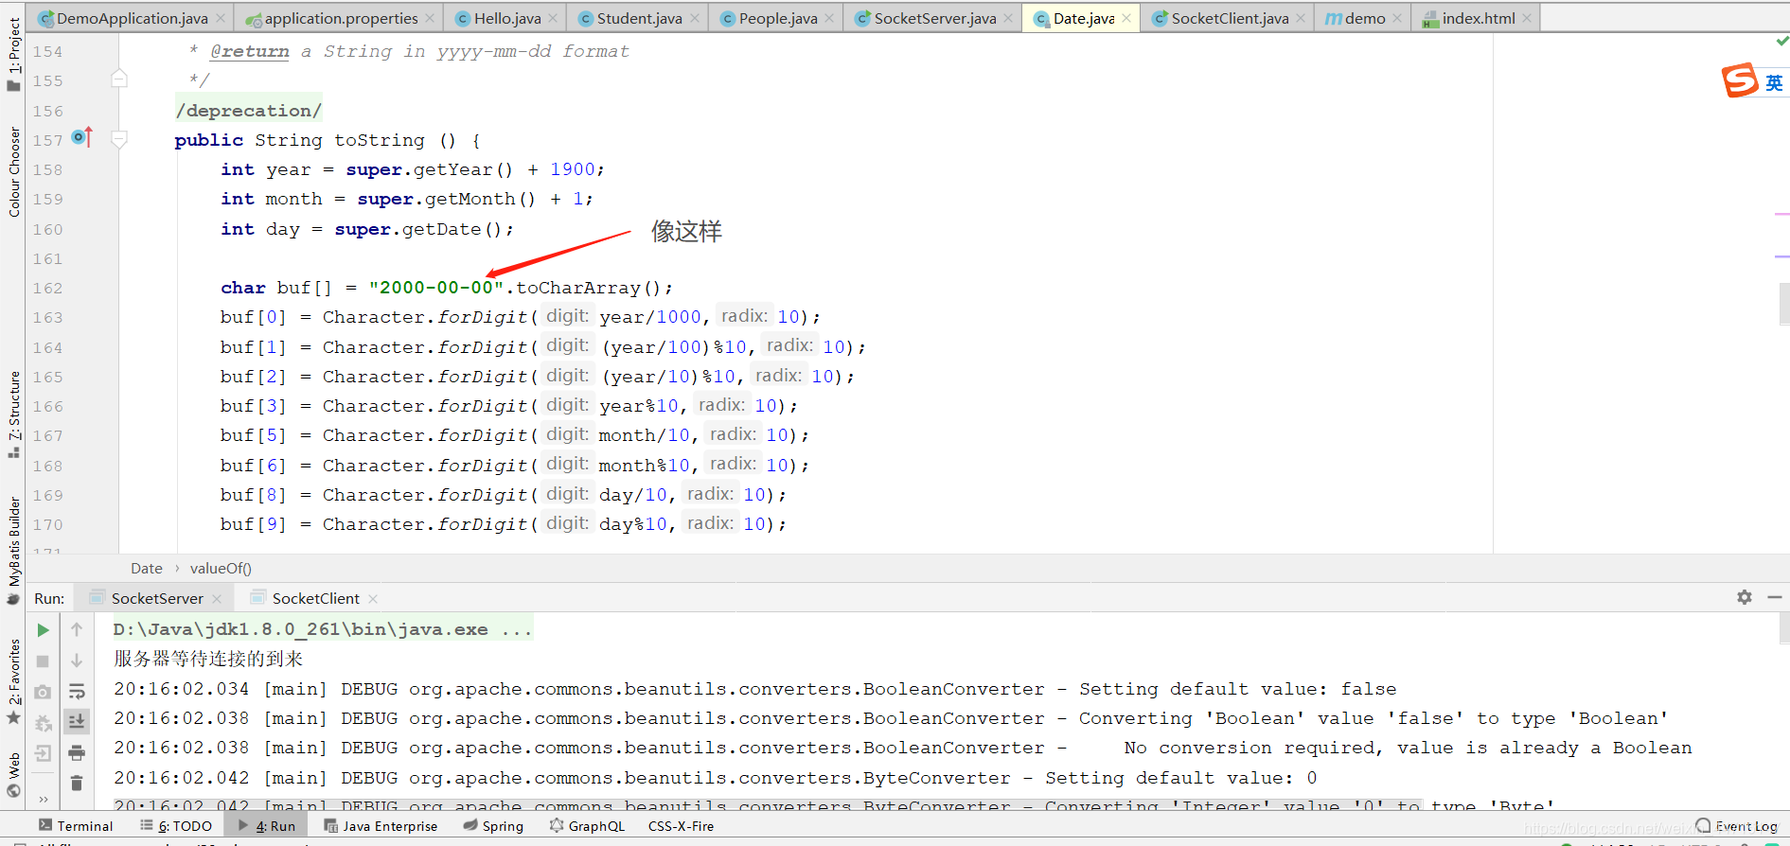The width and height of the screenshot is (1790, 846).
Task: Click line number 163 in gutter
Action: (47, 318)
